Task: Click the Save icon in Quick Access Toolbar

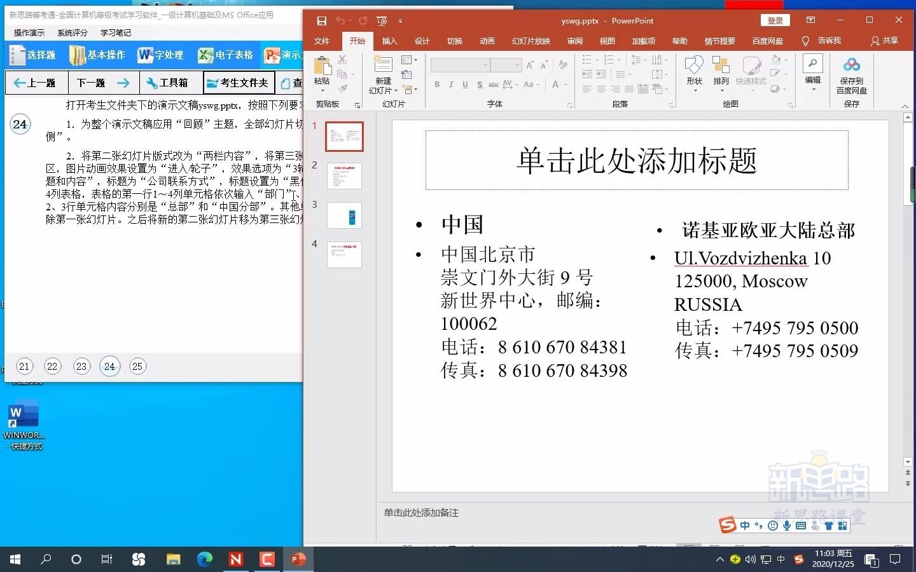Action: point(322,20)
